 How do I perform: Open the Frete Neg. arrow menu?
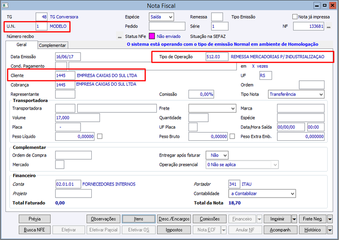pyautogui.click(x=330, y=219)
